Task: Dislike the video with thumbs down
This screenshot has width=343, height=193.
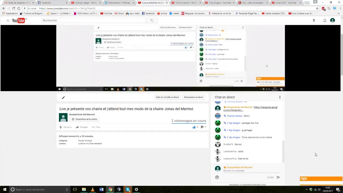Action: click(x=202, y=127)
